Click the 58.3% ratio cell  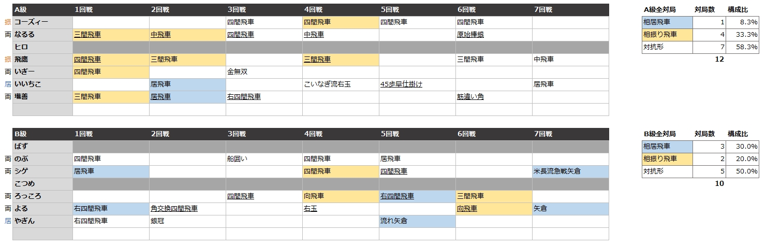(742, 47)
